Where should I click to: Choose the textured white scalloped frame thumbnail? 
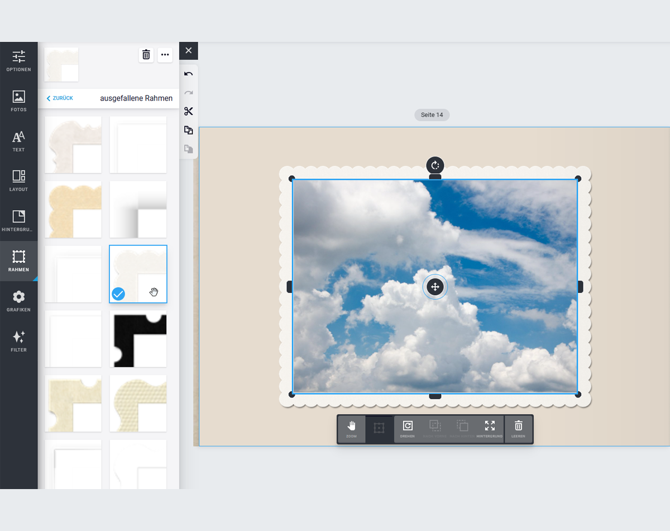tap(73, 145)
